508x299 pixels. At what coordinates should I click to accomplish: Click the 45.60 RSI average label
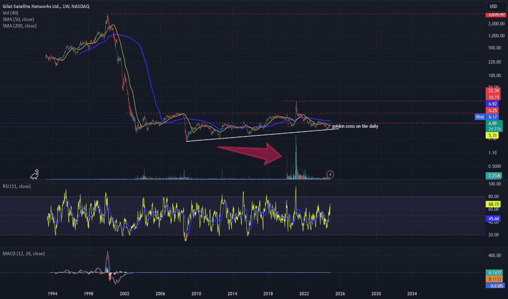493,219
